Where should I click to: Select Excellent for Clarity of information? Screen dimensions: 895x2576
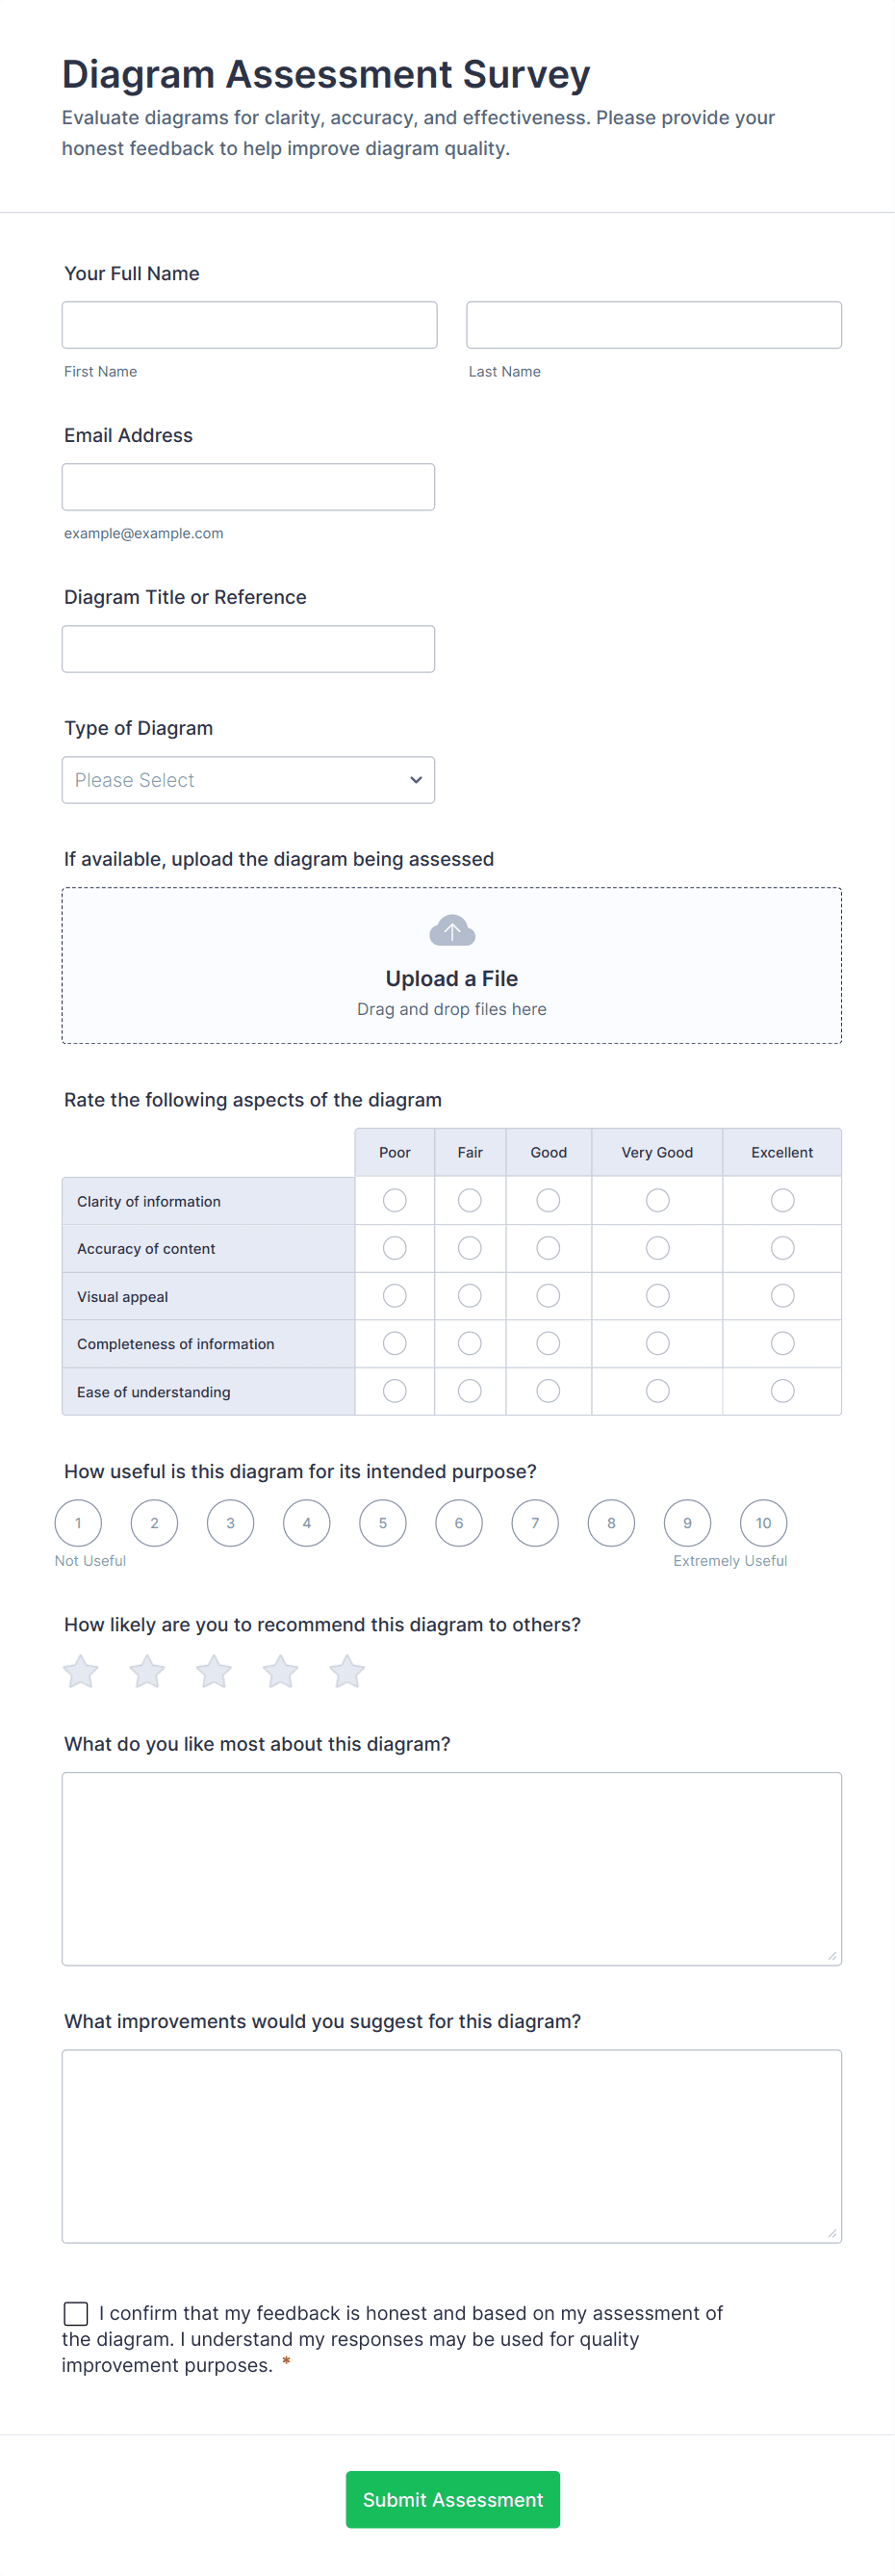[x=782, y=1200]
